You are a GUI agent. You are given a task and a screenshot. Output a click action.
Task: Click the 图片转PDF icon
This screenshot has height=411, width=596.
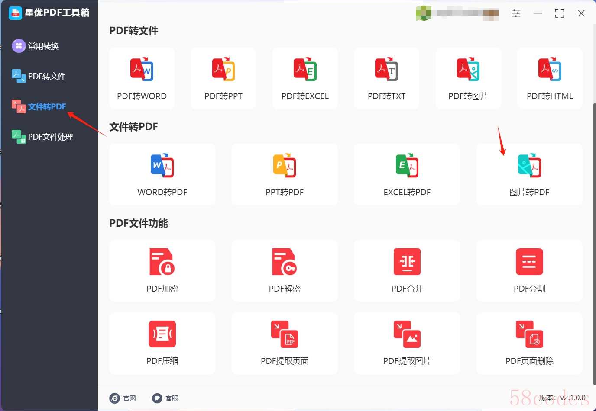529,165
